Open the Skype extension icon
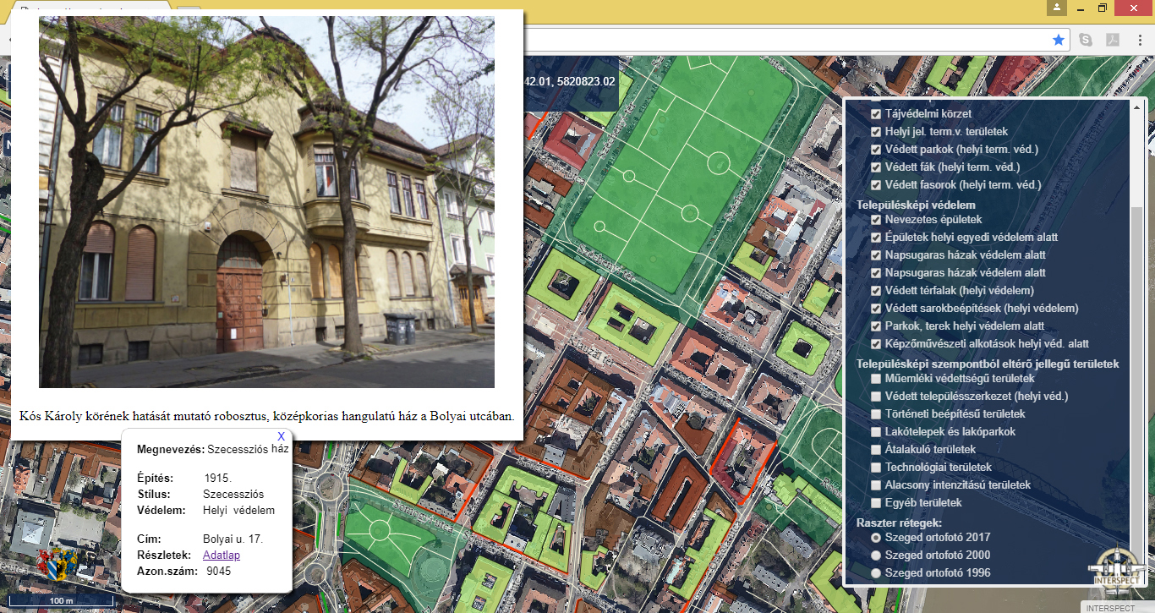This screenshot has width=1155, height=613. (1086, 40)
